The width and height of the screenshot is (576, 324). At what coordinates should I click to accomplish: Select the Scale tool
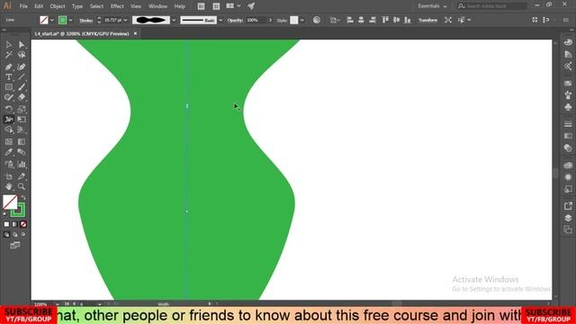click(x=22, y=109)
